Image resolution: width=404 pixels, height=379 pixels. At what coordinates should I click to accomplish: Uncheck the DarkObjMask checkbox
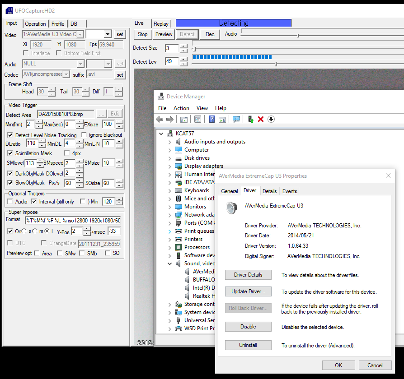10,173
